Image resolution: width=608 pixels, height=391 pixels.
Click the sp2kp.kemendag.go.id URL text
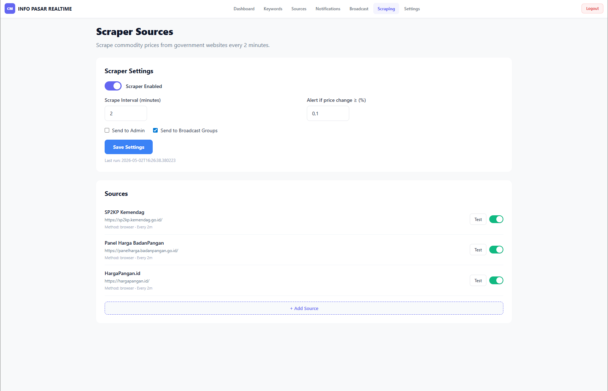pyautogui.click(x=133, y=220)
